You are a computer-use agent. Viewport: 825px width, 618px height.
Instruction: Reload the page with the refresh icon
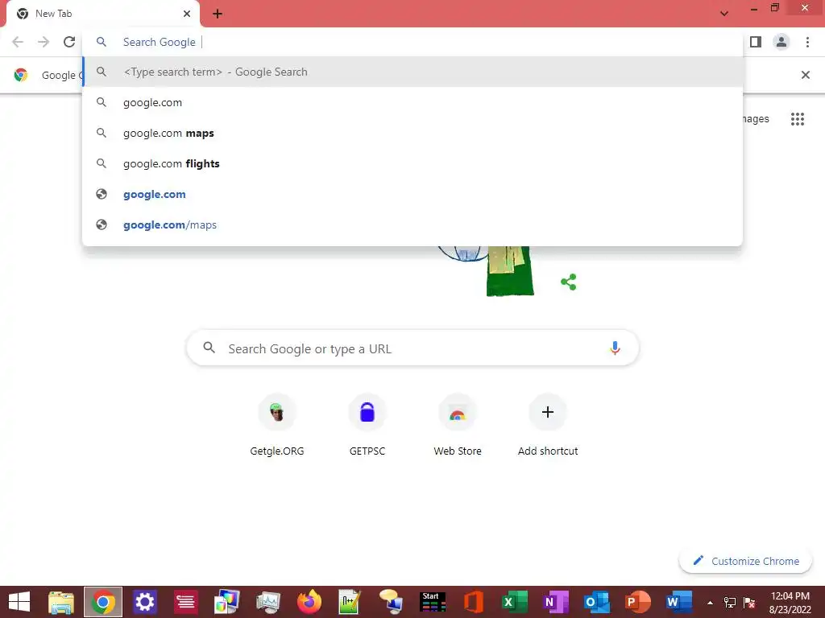click(x=69, y=42)
